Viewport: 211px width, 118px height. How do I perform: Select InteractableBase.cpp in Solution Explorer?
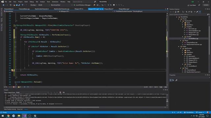click(x=195, y=30)
